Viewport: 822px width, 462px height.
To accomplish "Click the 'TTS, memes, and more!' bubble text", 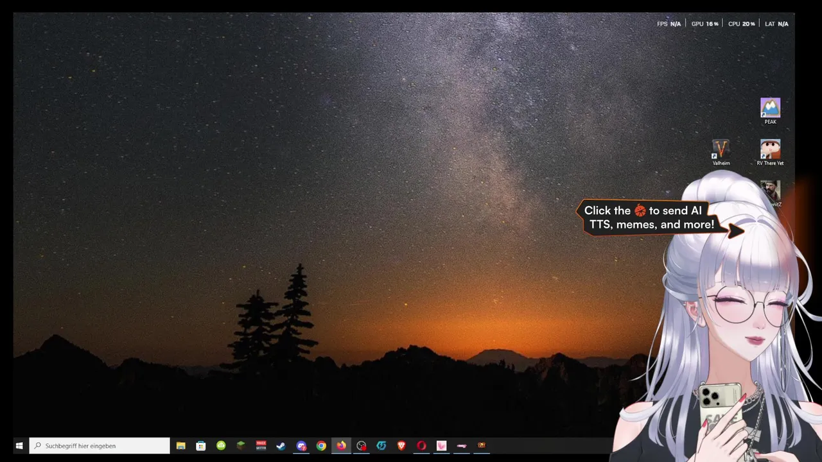I will (x=652, y=225).
